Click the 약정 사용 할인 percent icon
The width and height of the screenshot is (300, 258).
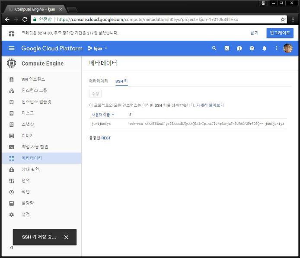pos(12,147)
